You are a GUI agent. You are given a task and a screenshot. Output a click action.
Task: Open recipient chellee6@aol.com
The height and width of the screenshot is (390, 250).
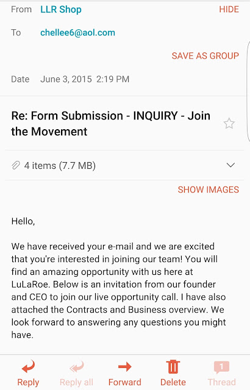pos(77,32)
